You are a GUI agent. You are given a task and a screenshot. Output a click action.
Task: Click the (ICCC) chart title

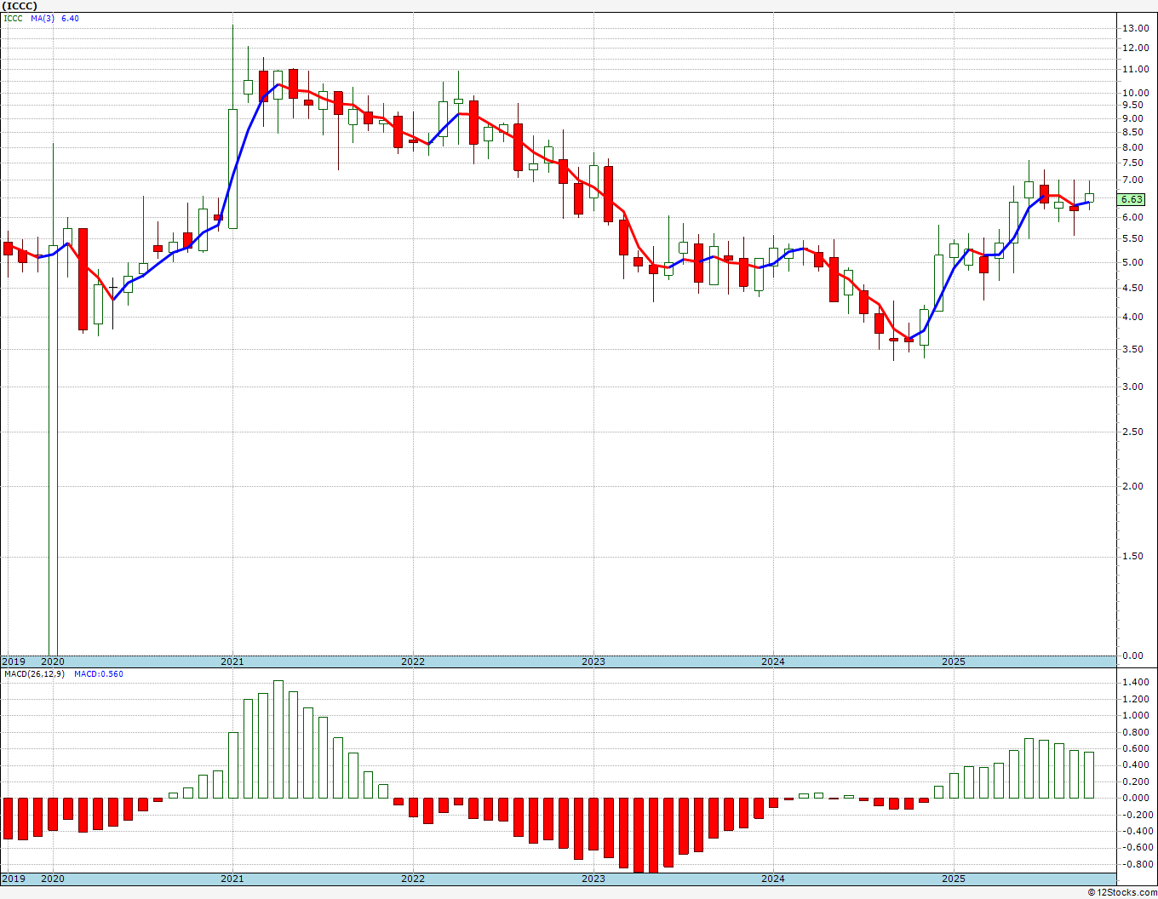[19, 5]
